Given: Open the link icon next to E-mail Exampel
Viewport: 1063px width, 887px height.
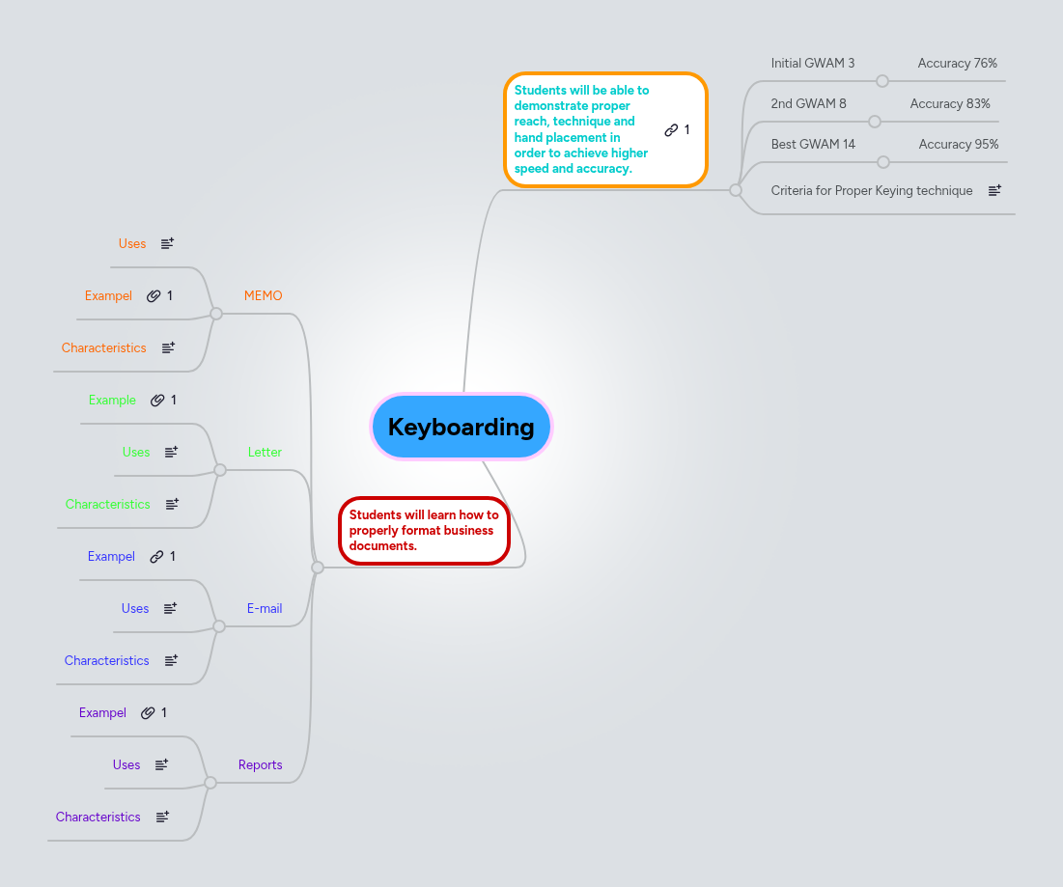Looking at the screenshot, I should [156, 556].
